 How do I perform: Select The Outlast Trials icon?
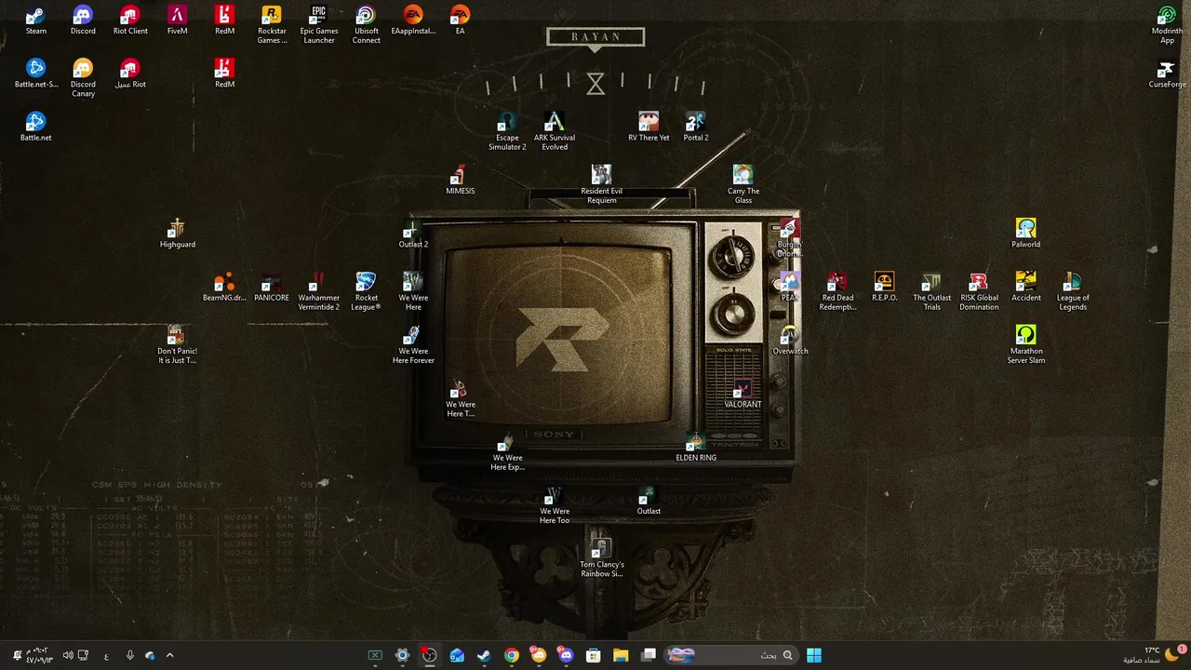tap(931, 291)
